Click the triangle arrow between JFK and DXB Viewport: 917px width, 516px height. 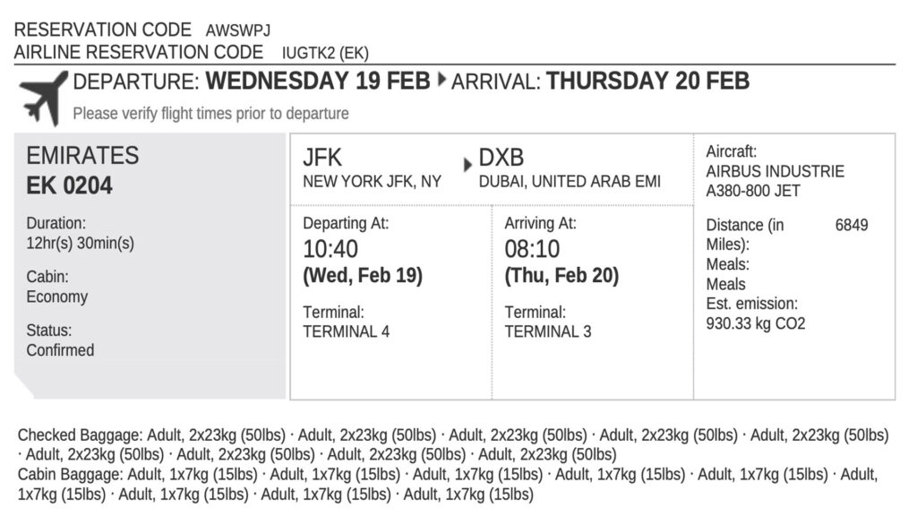(x=467, y=165)
